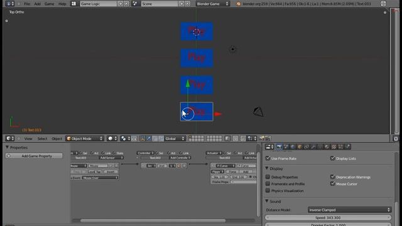Open the Help menu
Screen dimensions: 402x226
62,4
